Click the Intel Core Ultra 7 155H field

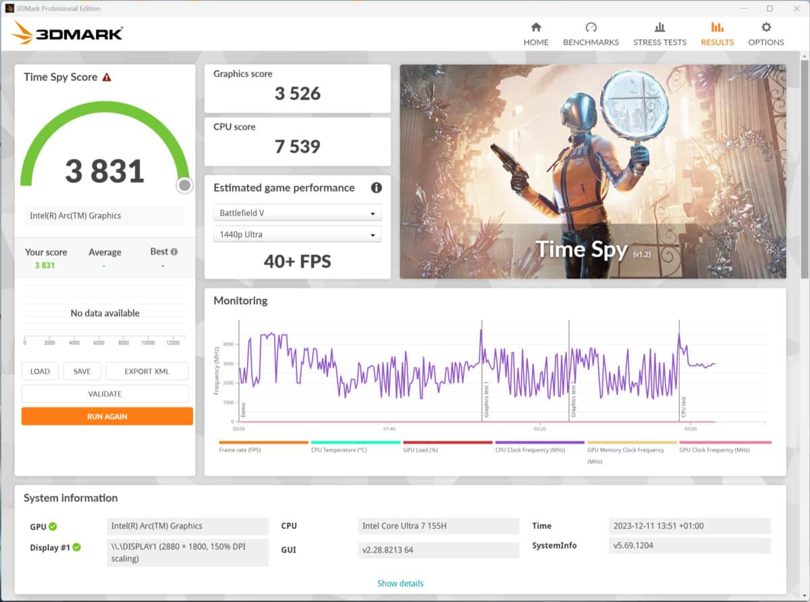point(438,526)
